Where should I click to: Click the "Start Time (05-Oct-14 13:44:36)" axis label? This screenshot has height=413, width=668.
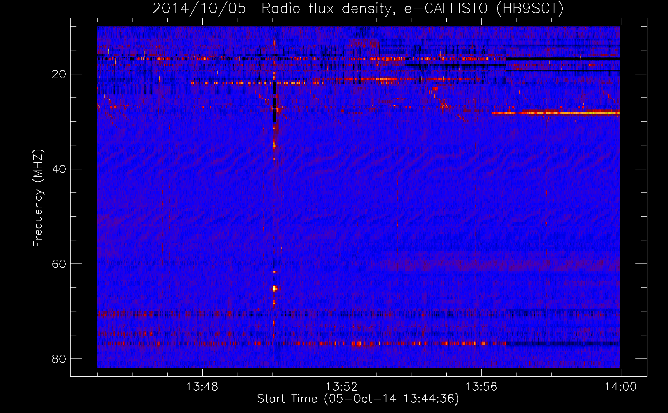point(358,399)
